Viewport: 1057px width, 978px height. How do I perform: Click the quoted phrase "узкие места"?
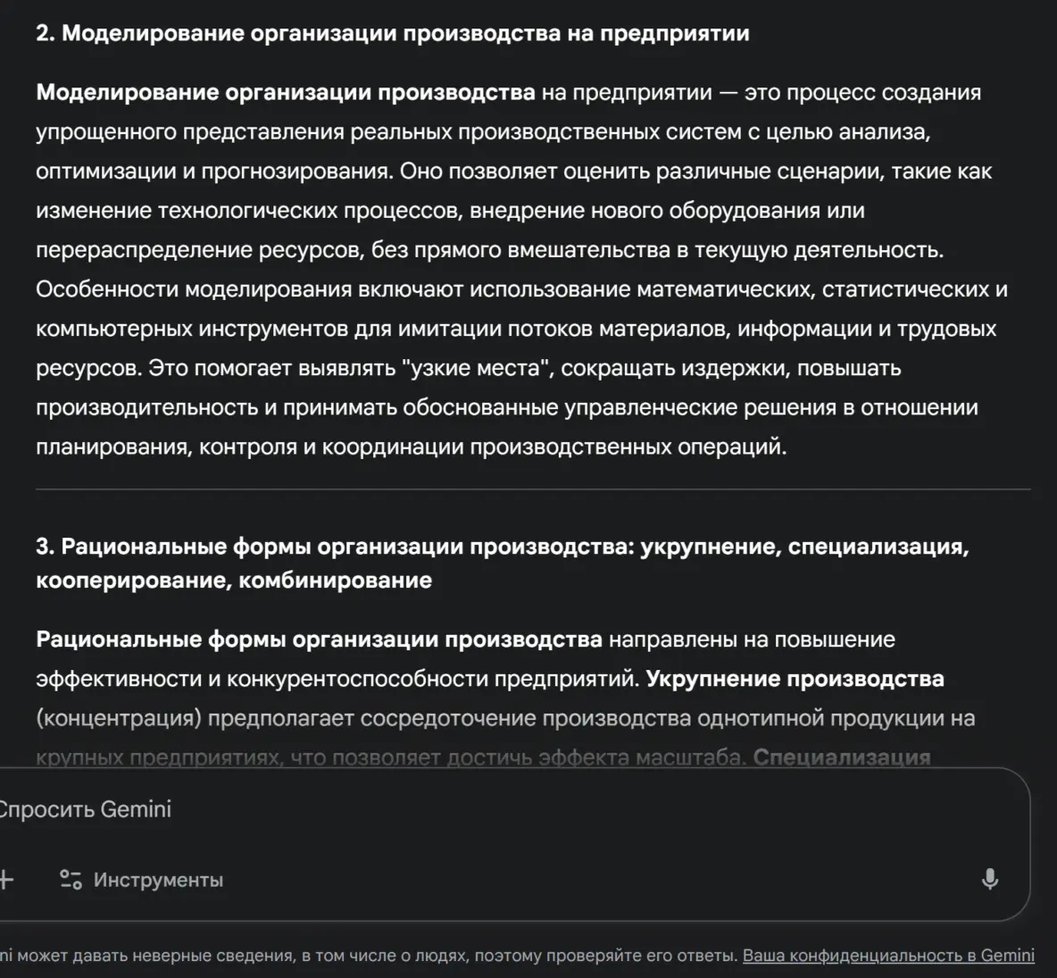(479, 368)
